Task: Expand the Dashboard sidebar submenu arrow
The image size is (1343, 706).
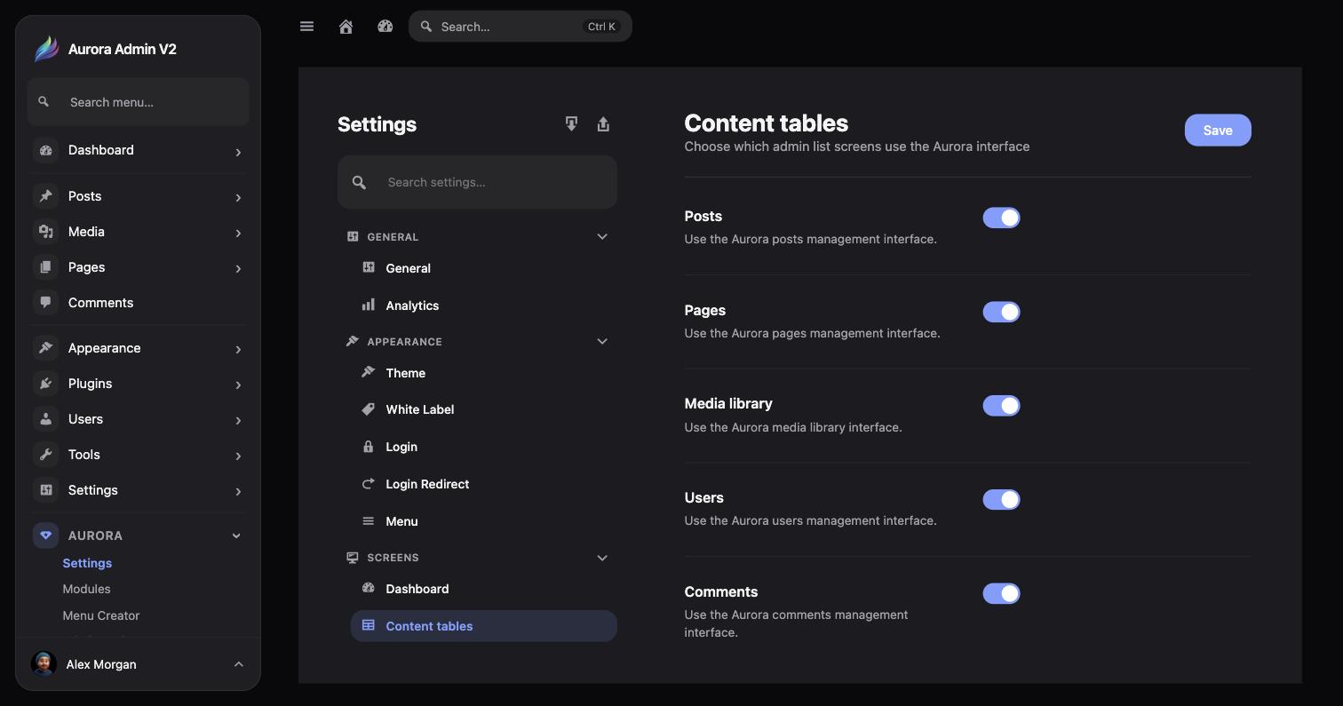Action: coord(238,152)
